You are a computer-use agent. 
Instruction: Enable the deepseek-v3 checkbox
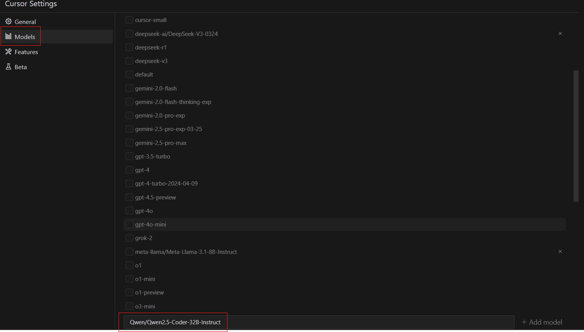pos(129,61)
